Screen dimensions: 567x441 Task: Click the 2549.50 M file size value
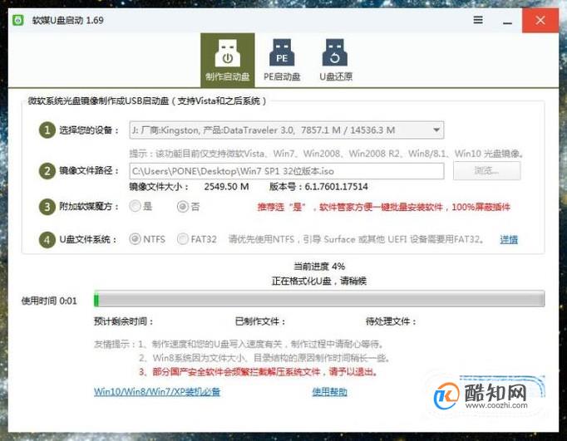(x=226, y=187)
